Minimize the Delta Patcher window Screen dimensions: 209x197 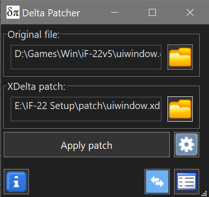[x=114, y=13]
